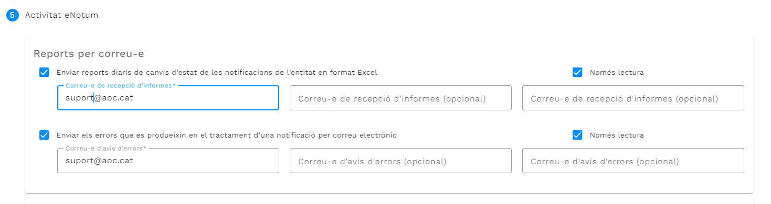Click the 'Enviar els errors' label text
The image size is (771, 204).
coord(227,135)
